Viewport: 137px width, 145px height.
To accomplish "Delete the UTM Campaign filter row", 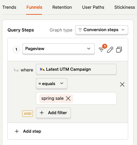I will click(122, 84).
